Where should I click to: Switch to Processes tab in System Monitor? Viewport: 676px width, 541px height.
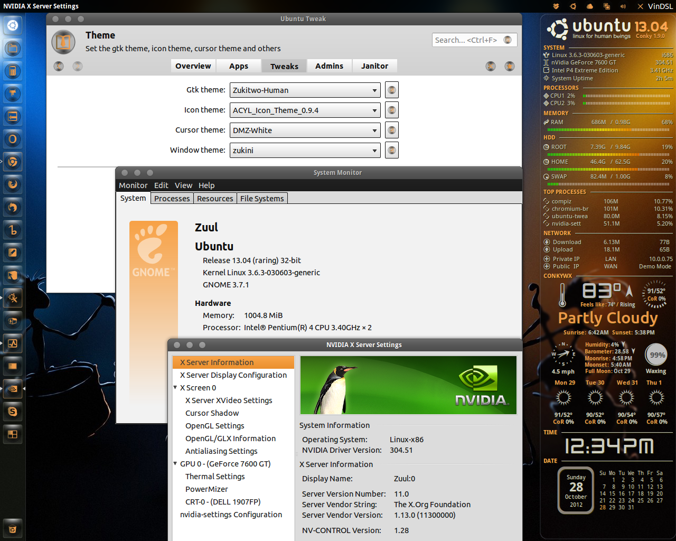pyautogui.click(x=172, y=199)
